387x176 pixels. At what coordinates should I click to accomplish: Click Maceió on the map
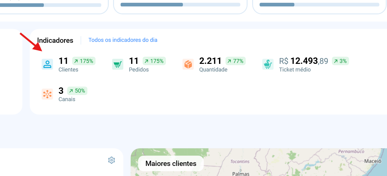(x=373, y=161)
